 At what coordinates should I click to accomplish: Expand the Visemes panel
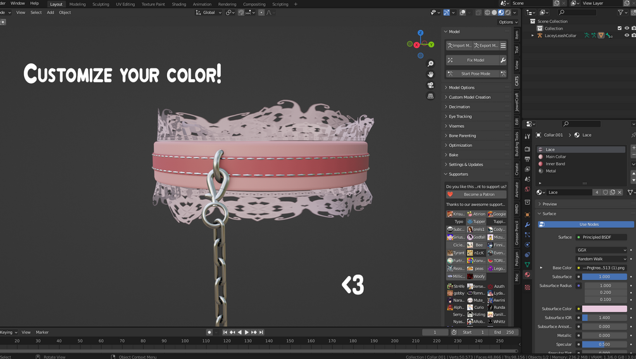(456, 126)
